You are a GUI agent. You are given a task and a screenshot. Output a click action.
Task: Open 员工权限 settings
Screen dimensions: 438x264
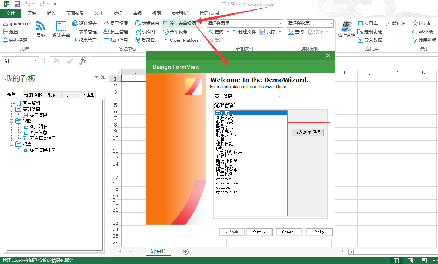(x=116, y=23)
